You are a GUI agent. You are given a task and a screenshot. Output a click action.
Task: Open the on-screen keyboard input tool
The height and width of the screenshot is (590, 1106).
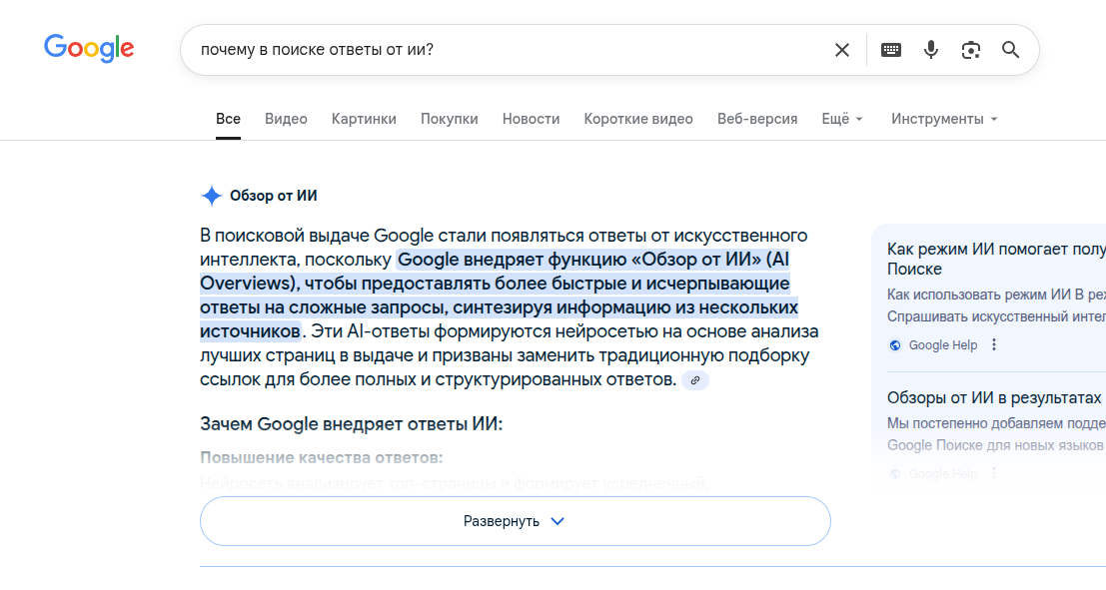coord(891,50)
